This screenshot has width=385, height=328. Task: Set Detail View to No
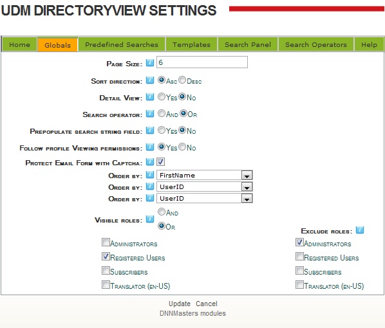182,96
